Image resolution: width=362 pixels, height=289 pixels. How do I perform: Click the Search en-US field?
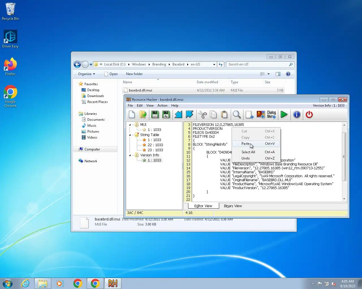pyautogui.click(x=260, y=64)
